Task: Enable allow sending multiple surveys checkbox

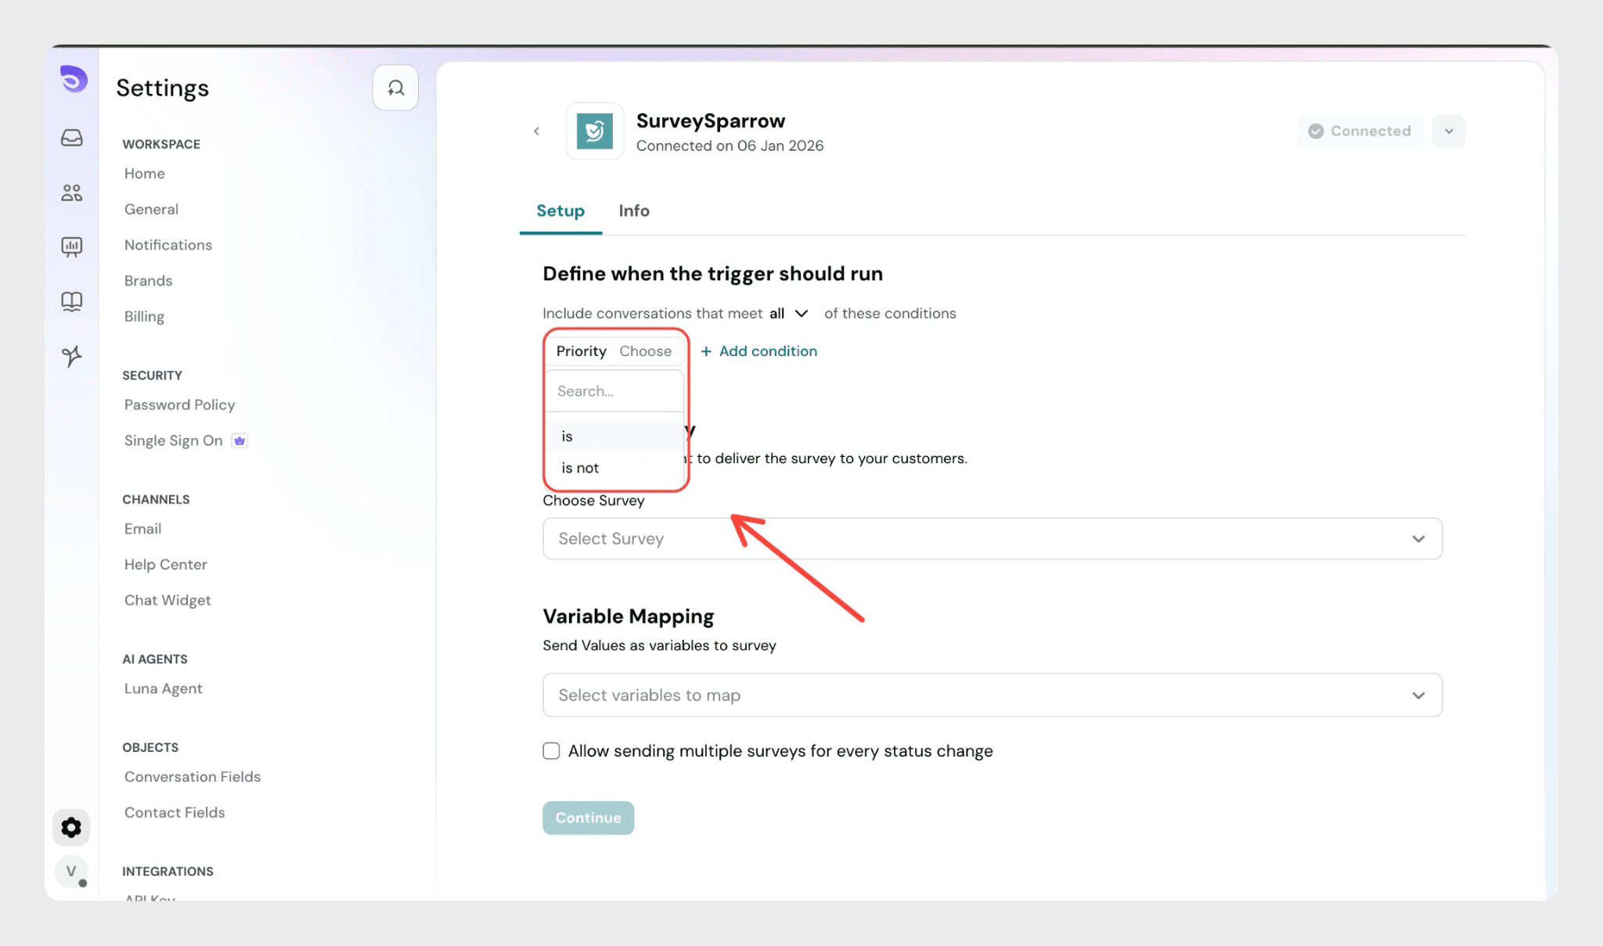Action: (551, 751)
